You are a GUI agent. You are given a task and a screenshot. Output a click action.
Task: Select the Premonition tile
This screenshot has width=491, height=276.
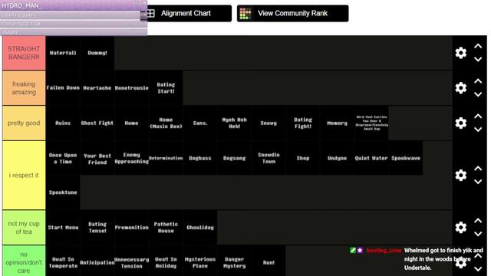click(131, 228)
